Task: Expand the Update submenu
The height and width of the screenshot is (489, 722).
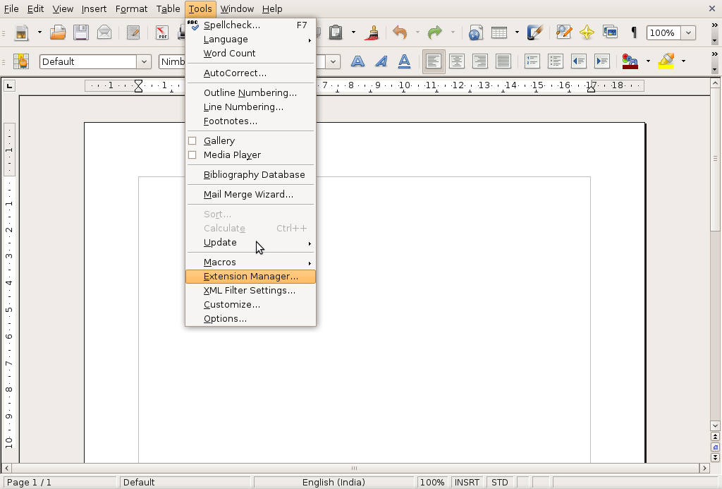Action: coord(250,243)
